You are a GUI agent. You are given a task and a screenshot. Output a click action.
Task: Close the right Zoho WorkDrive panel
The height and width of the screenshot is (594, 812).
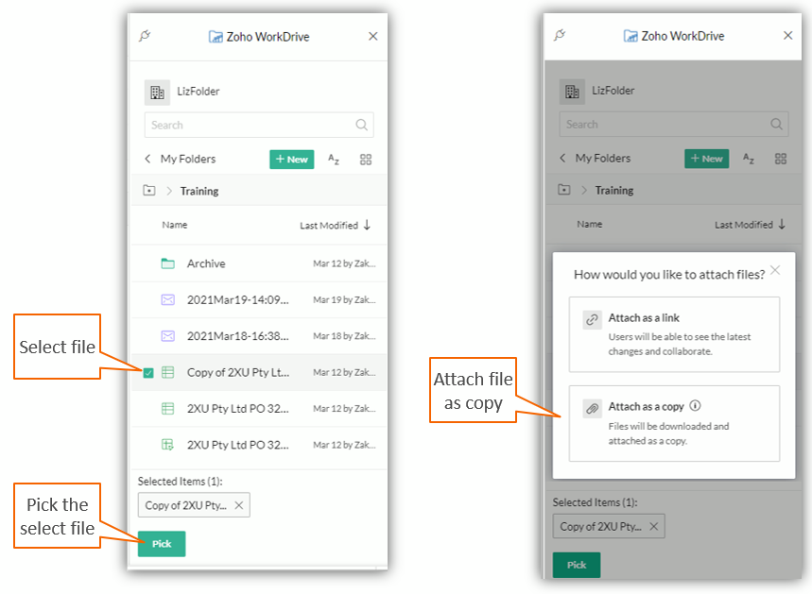787,35
